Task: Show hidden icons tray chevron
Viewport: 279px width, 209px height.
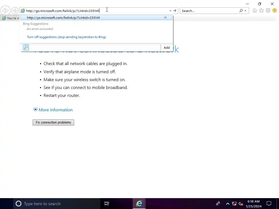Action: tap(228, 204)
